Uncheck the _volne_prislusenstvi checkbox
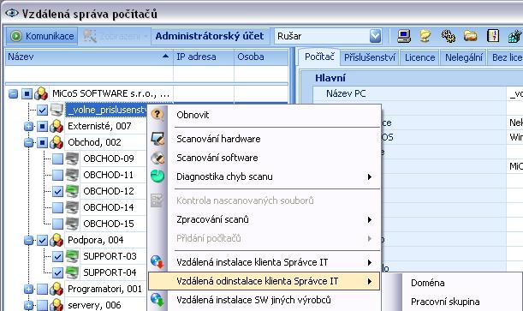 click(x=42, y=110)
